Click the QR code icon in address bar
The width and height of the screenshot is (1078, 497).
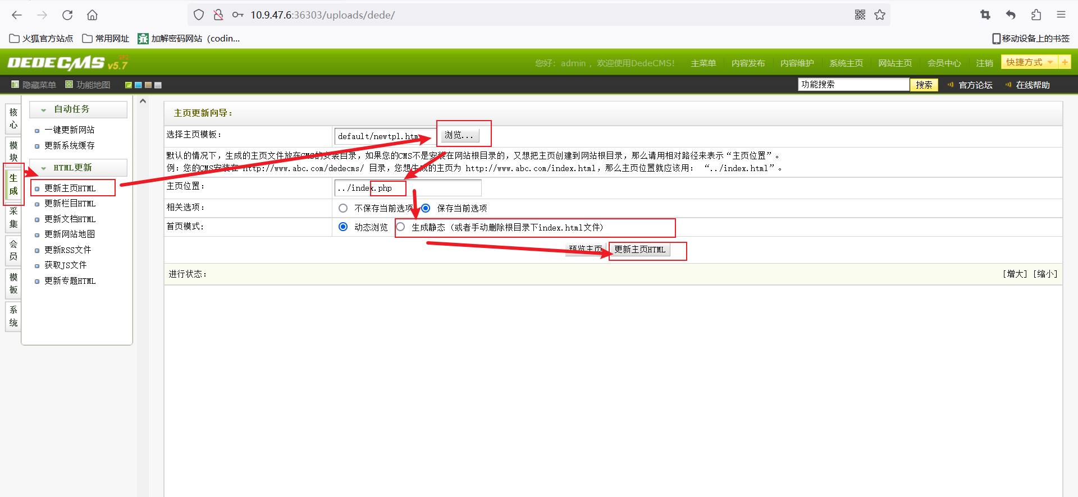click(860, 15)
